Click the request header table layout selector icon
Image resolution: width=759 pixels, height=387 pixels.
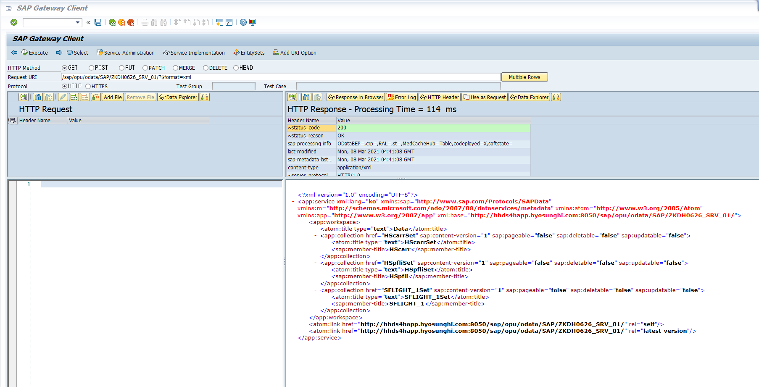[13, 120]
